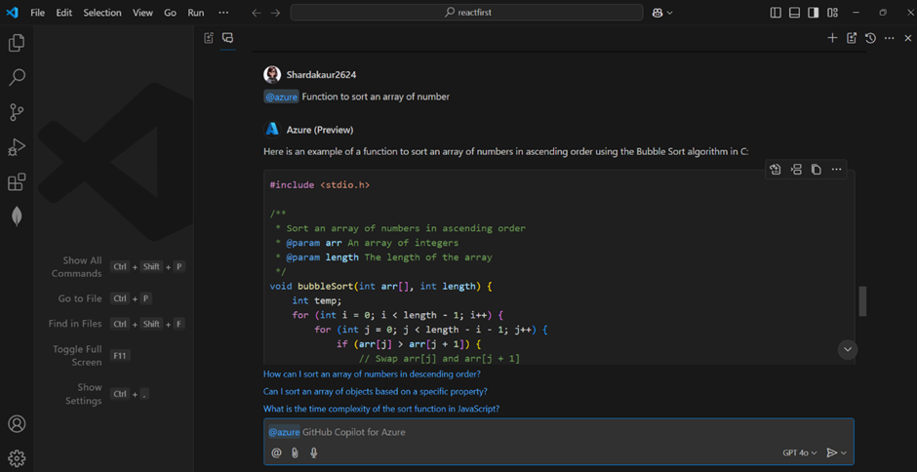Click the Go to File shortcut label
Screen dimensions: 917x472
(80, 298)
